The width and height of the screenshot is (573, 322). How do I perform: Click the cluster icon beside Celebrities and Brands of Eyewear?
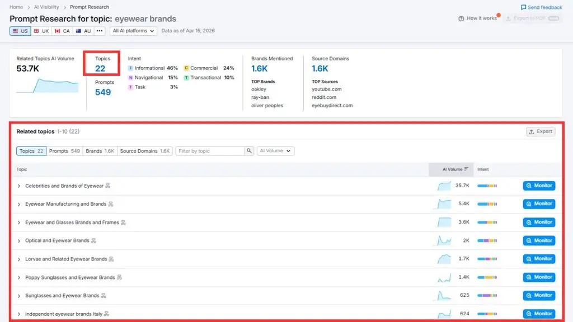[108, 186]
